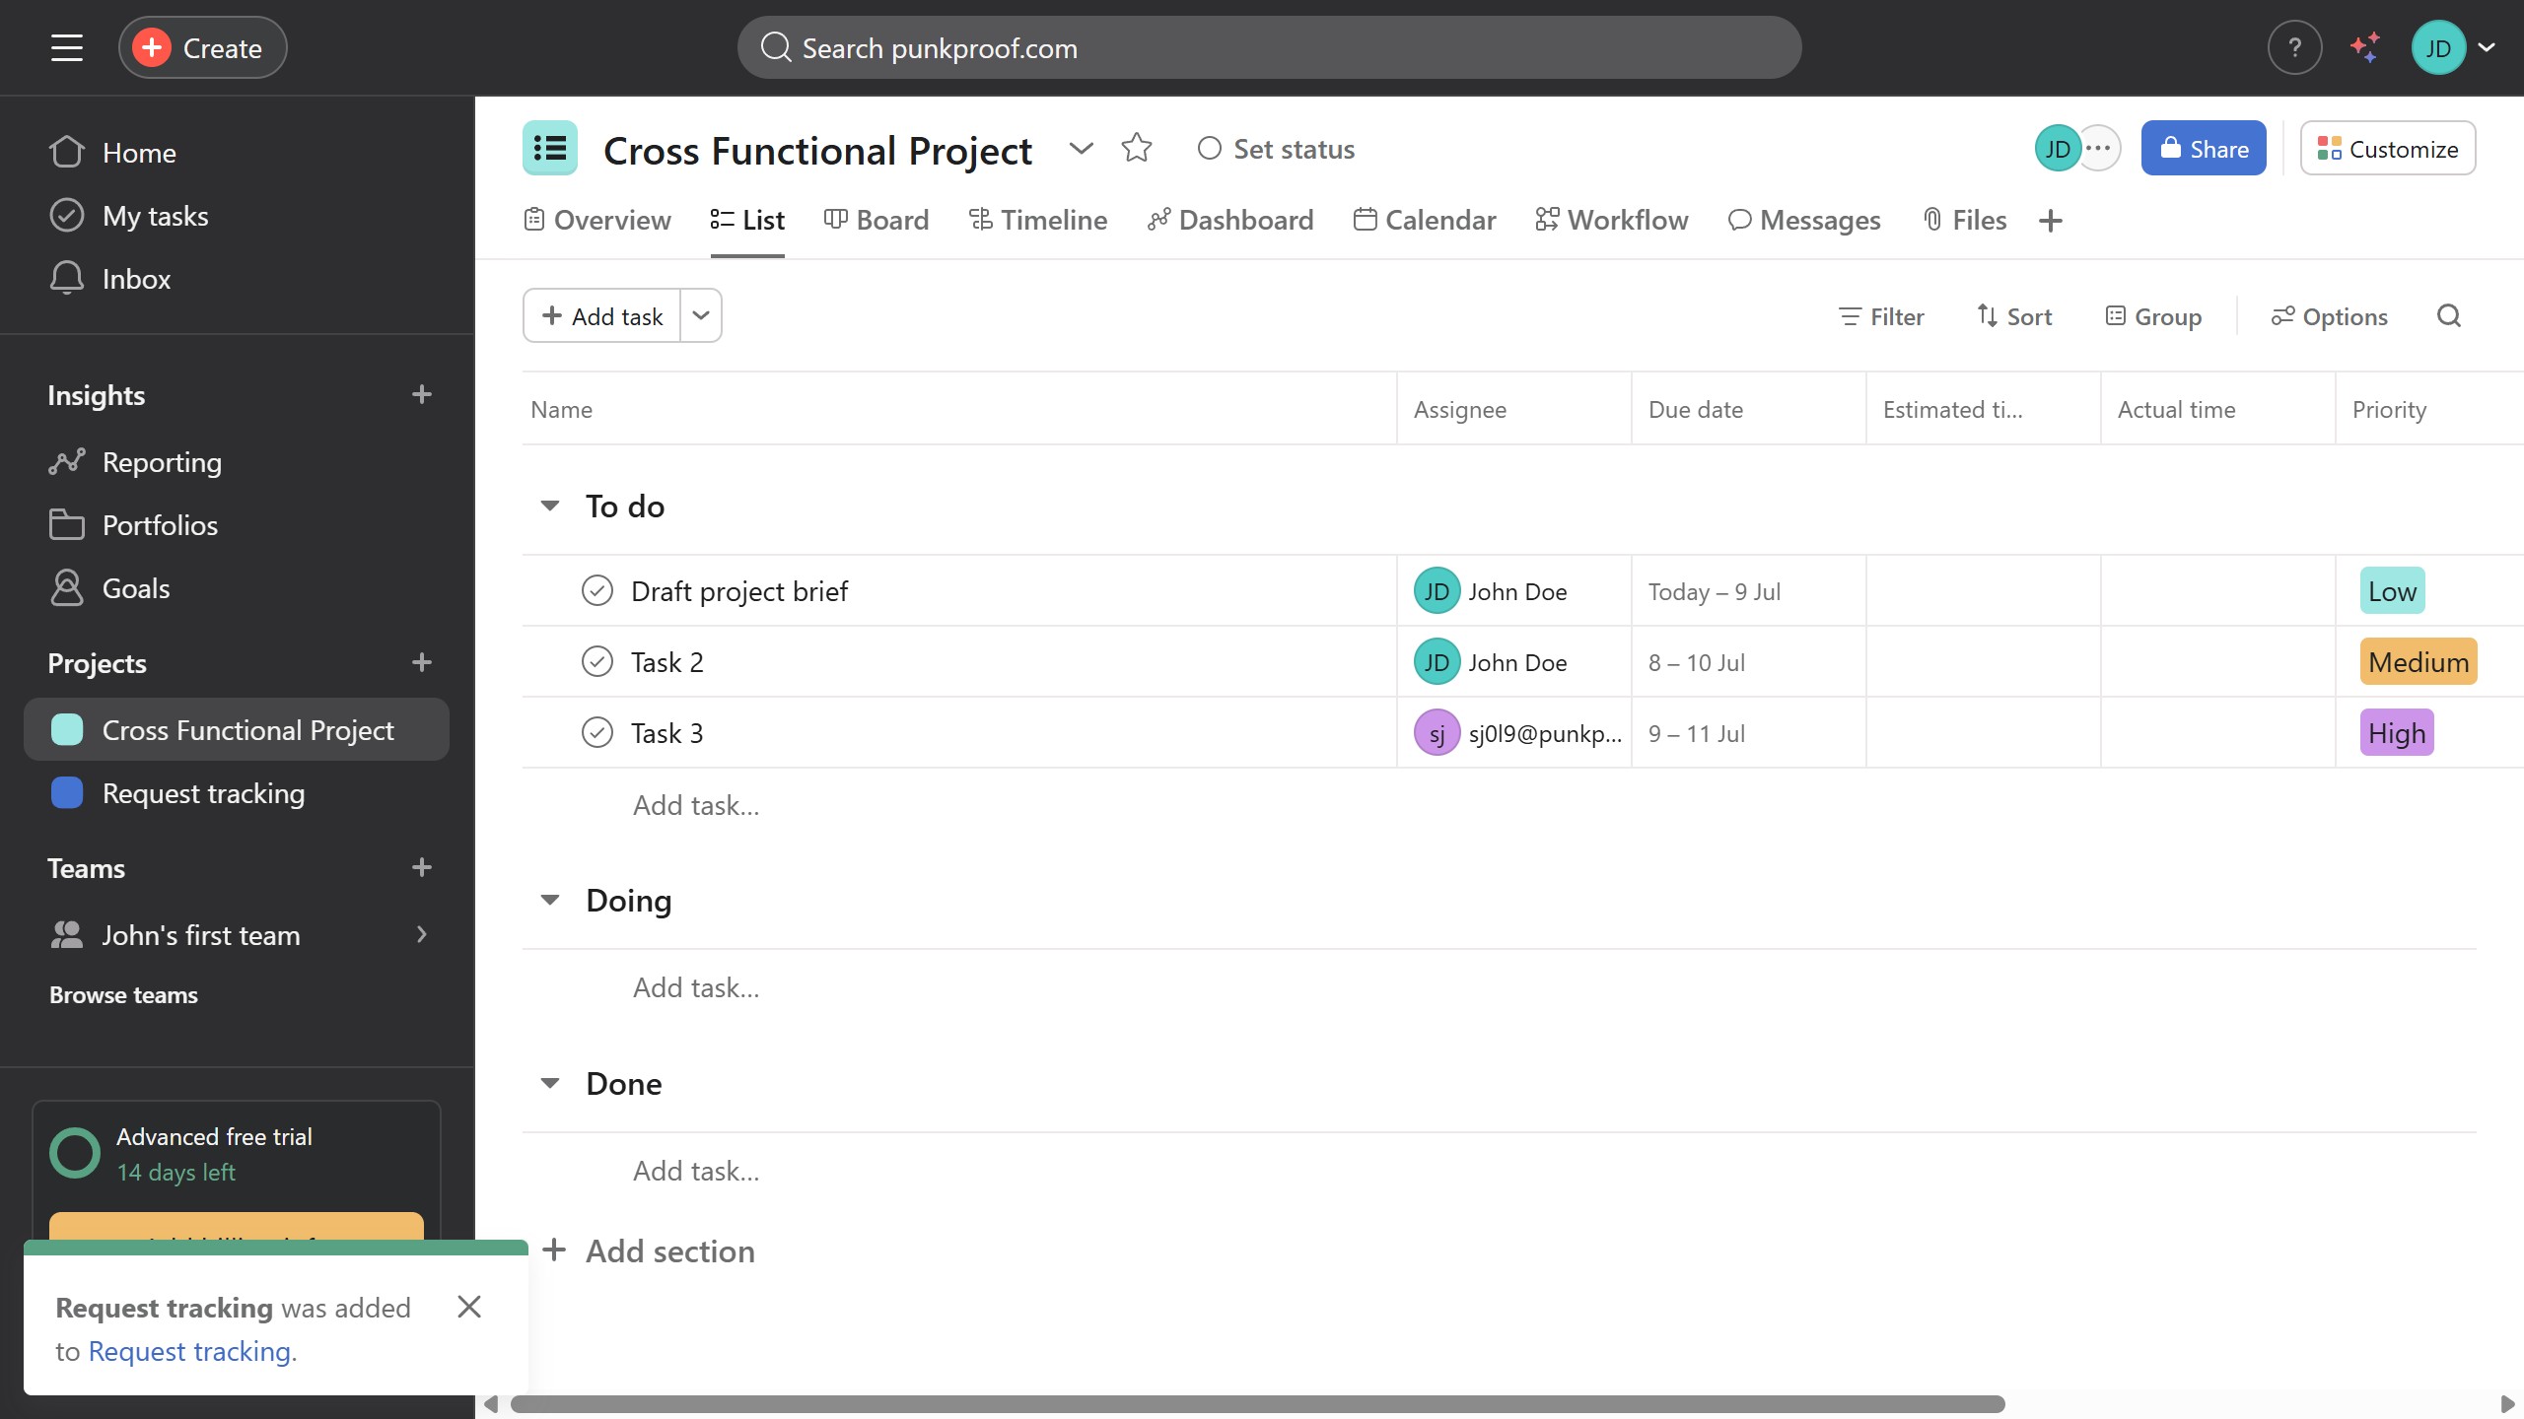Click the list search magnifier icon
Viewport: 2524px width, 1419px height.
[2449, 316]
